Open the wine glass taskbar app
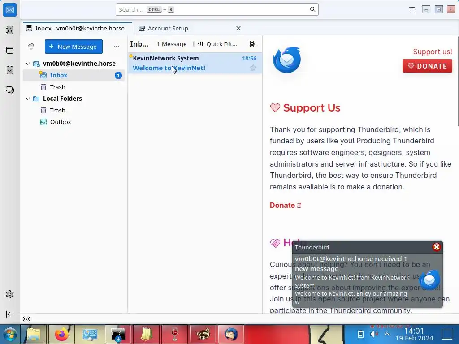Viewport: 459px width, 344px height. [x=174, y=334]
